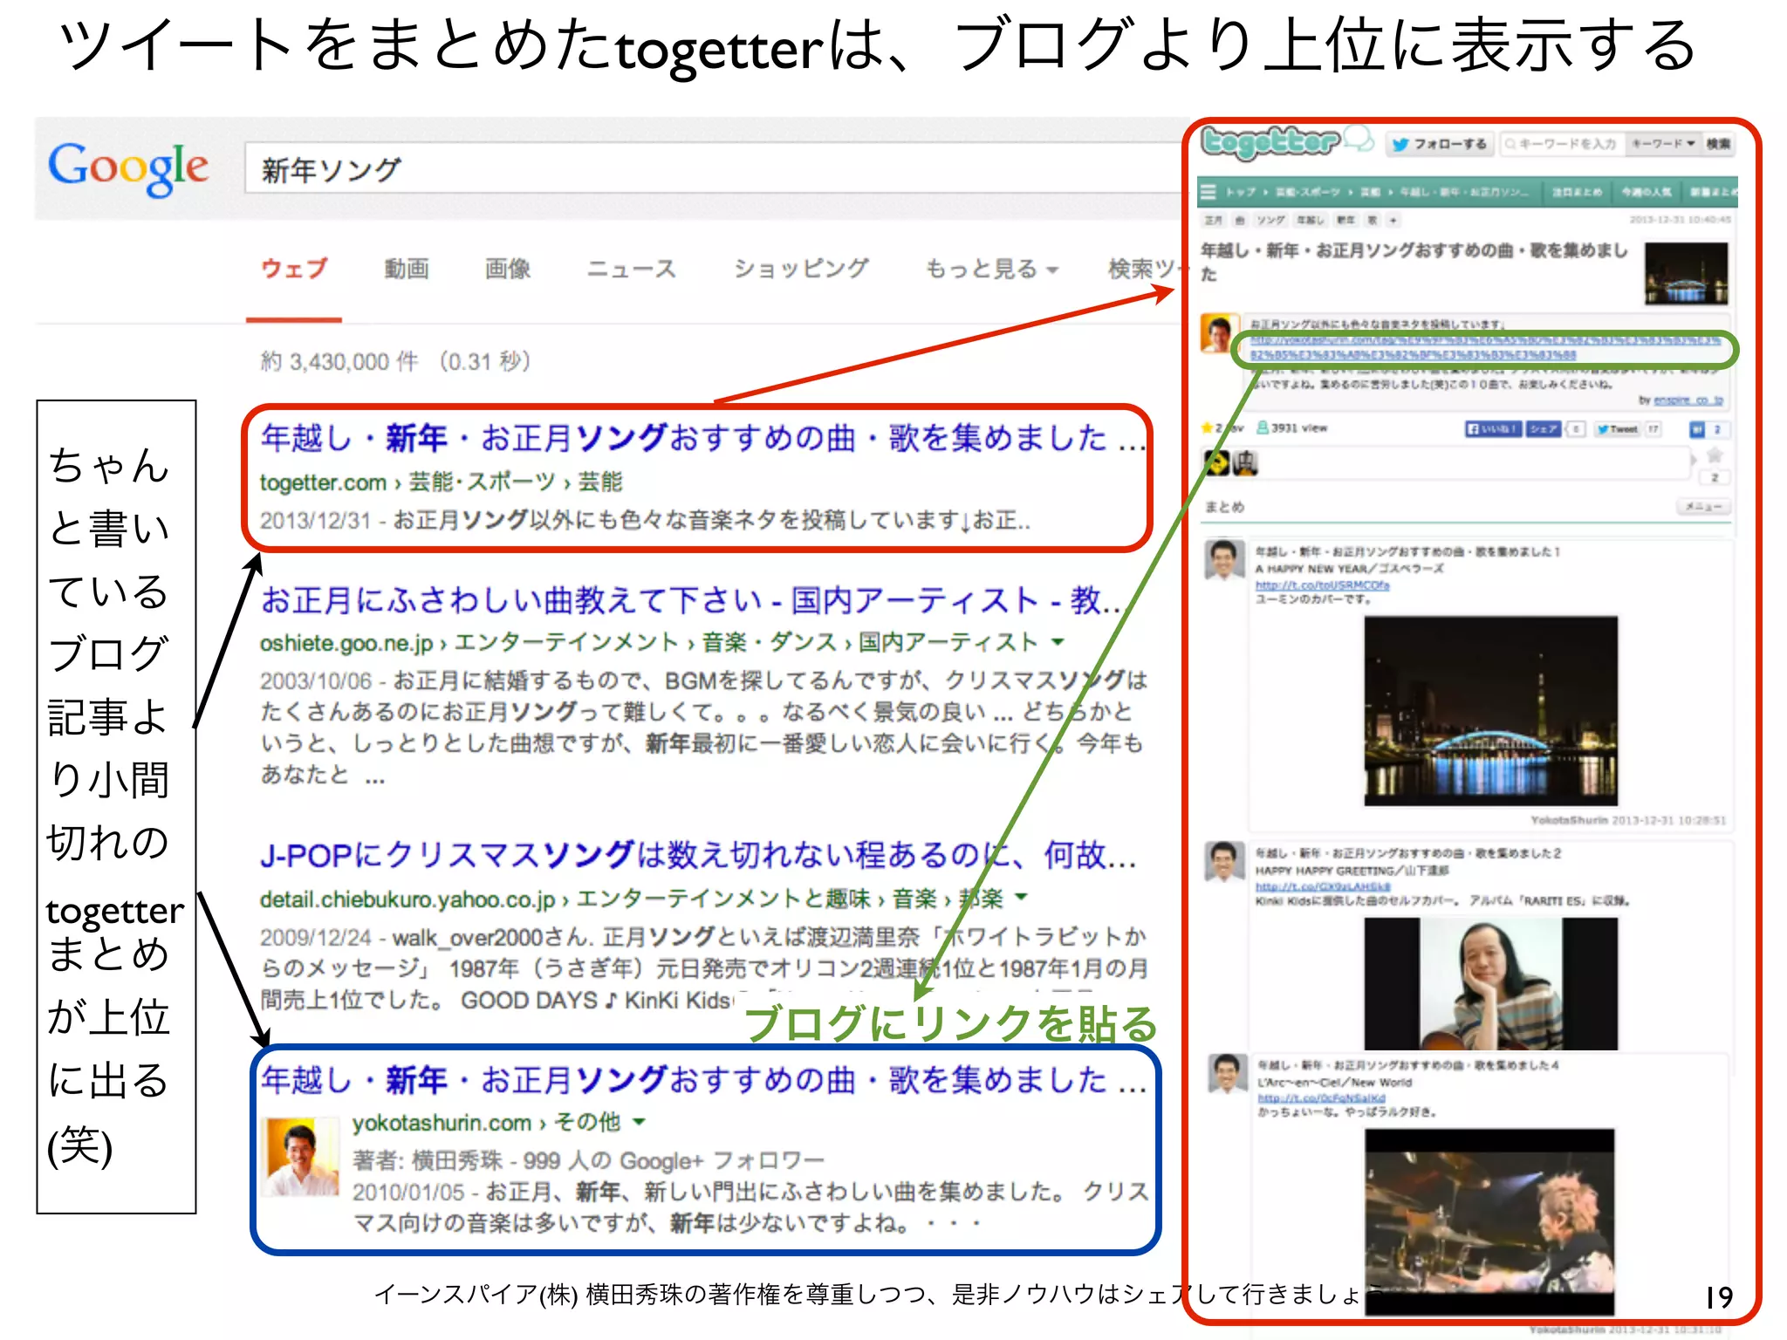Switch to the 画像 tab
1787x1340 pixels.
508,268
